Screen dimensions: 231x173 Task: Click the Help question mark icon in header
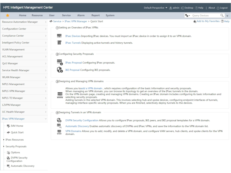click(x=196, y=8)
